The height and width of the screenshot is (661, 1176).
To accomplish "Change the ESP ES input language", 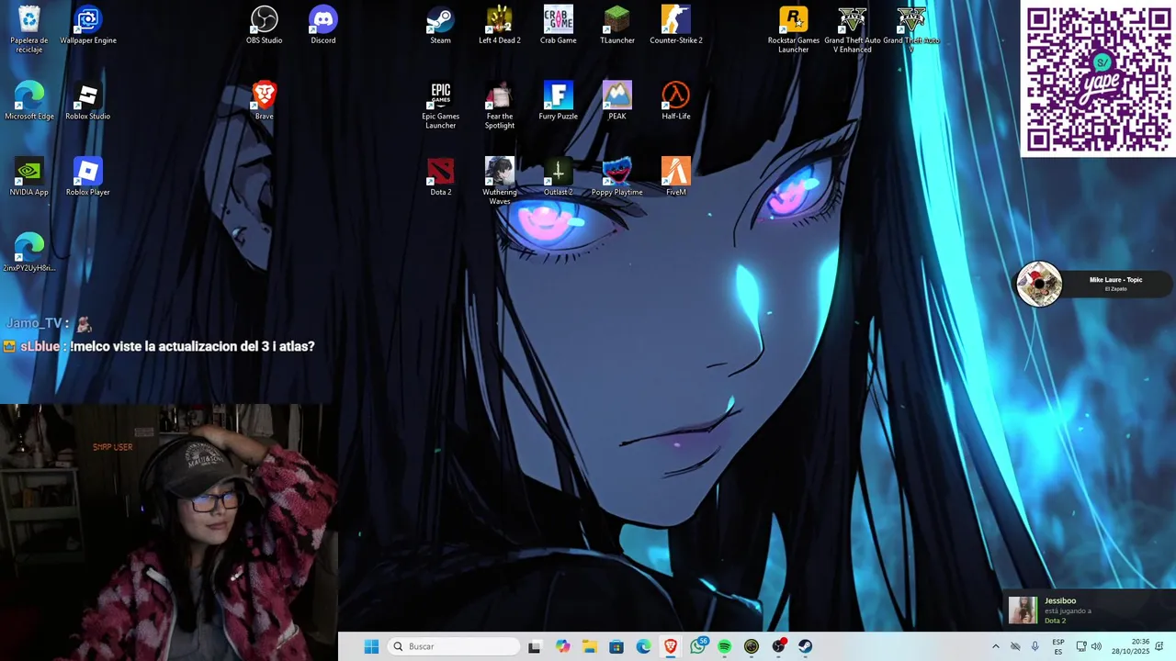I will (x=1058, y=646).
